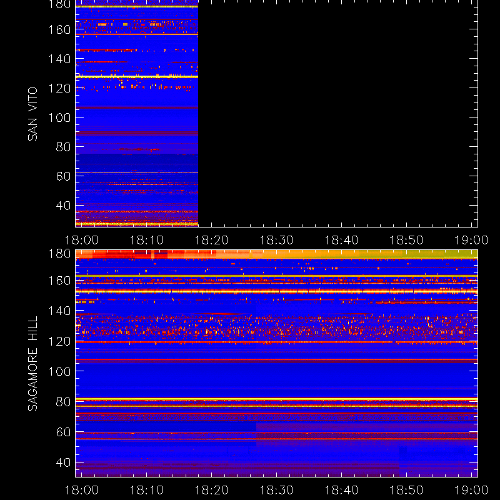500x500 pixels.
Task: Click 18:50 time label under Sagamore Hill plot
Action: 407,490
